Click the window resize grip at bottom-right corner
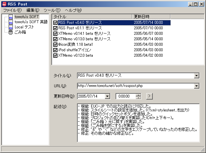This screenshot has height=153, width=206. pos(203,149)
